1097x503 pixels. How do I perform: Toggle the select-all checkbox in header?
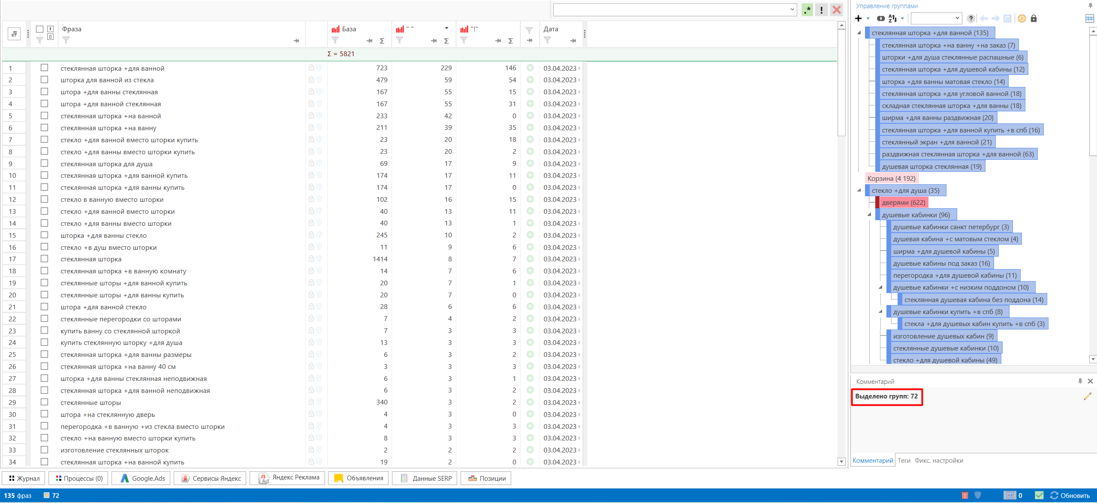pos(39,29)
